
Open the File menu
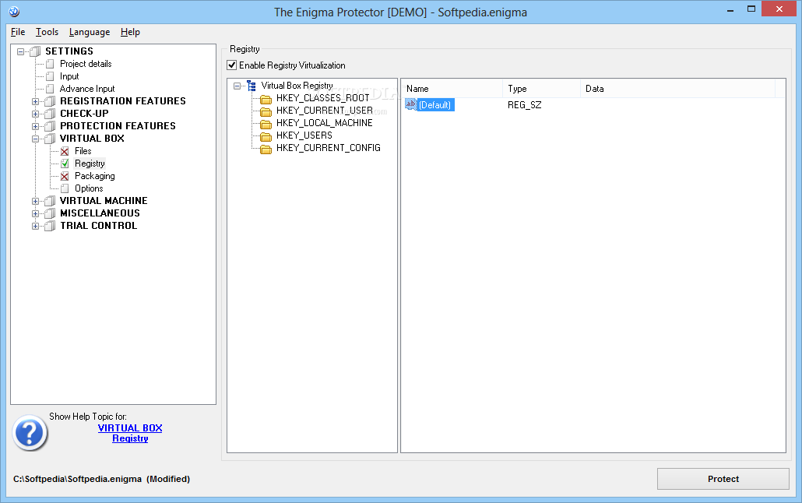coord(18,32)
